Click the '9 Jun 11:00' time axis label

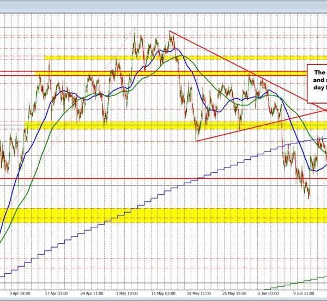[304, 293]
